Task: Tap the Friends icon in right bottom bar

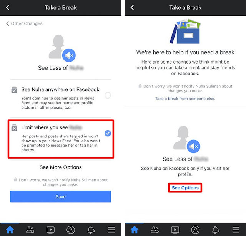Action: tap(155, 230)
